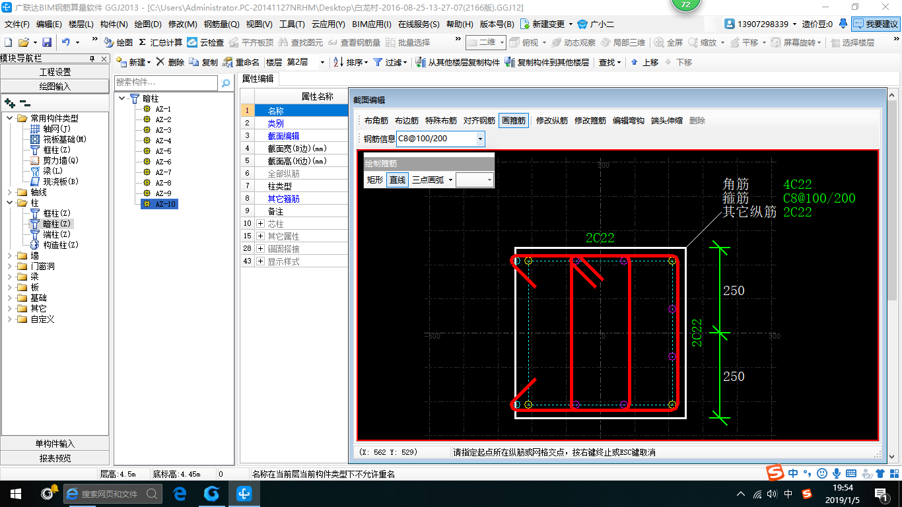
Task: Open 绘图 drawing mode
Action: click(x=119, y=42)
